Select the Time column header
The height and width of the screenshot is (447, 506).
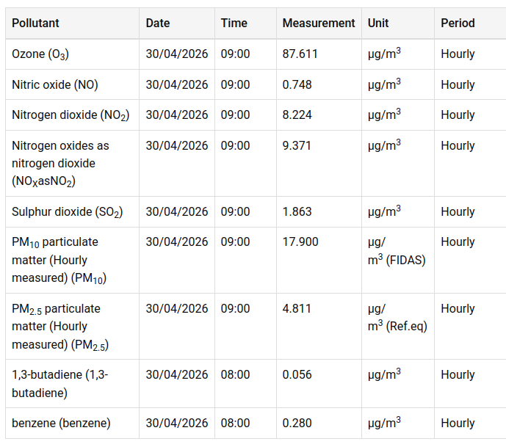tap(234, 23)
